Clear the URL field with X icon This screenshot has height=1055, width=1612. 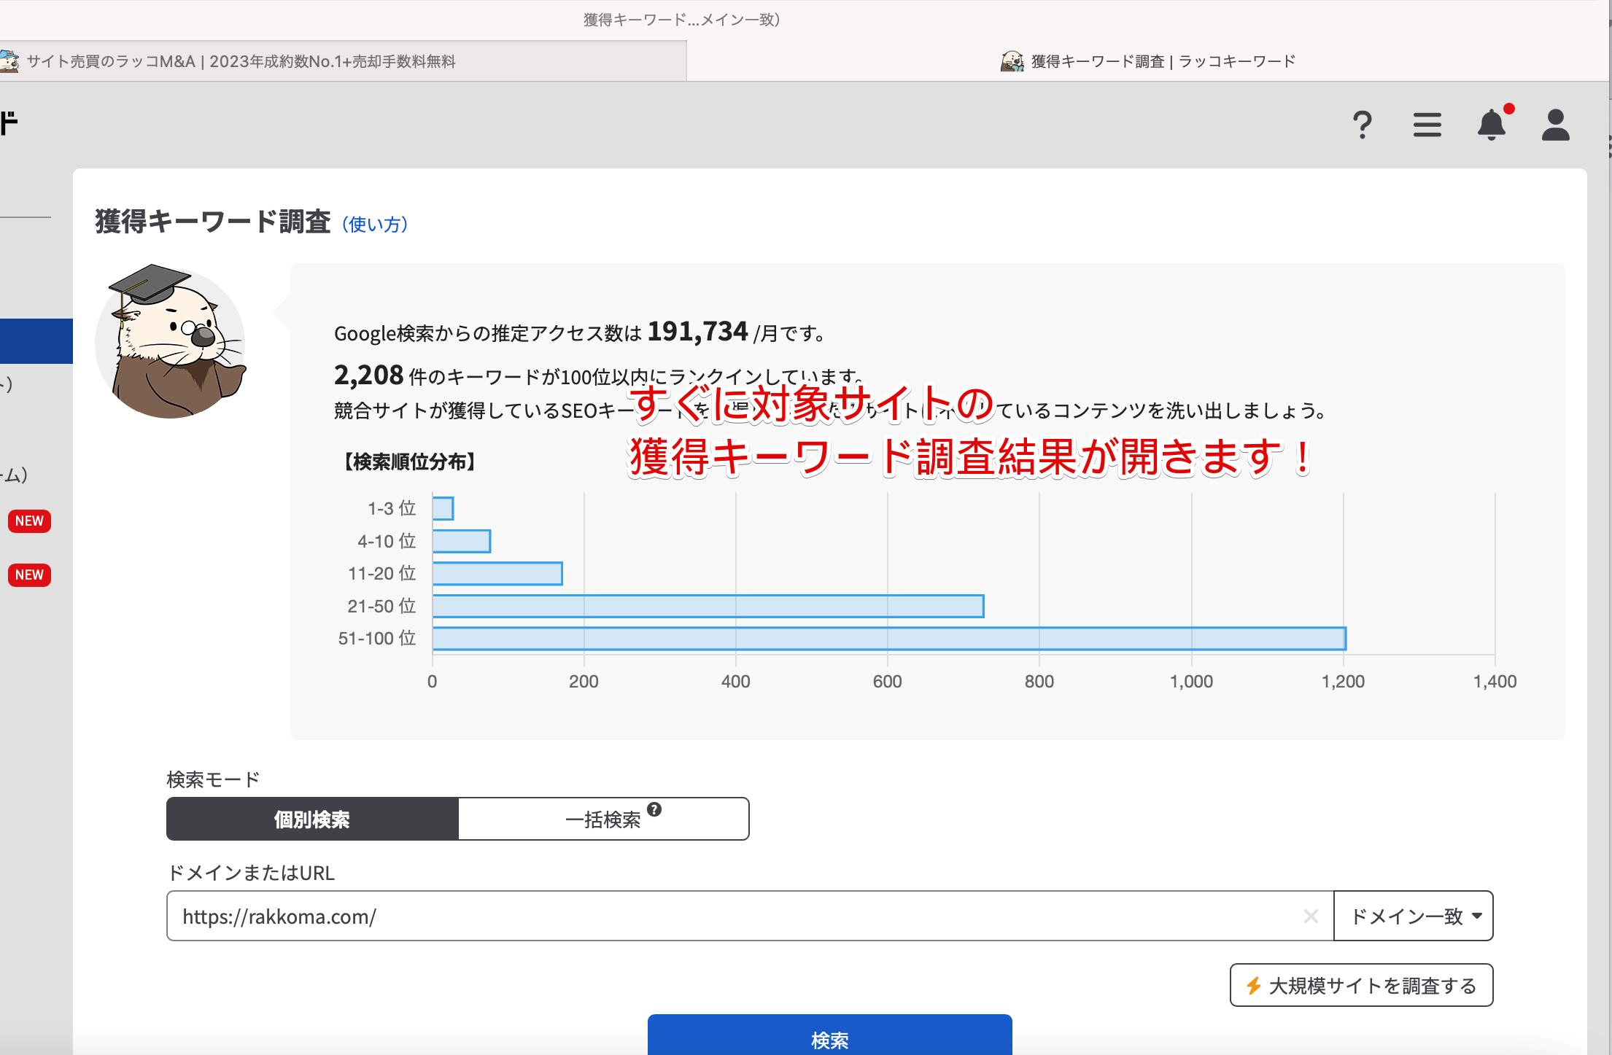(1310, 916)
